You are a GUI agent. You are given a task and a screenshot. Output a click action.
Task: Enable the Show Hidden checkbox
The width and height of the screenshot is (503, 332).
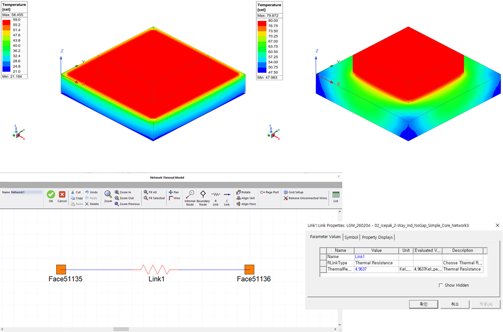tap(441, 285)
